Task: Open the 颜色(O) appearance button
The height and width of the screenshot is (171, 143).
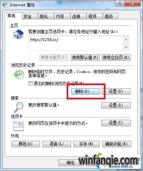Action: coord(26,144)
